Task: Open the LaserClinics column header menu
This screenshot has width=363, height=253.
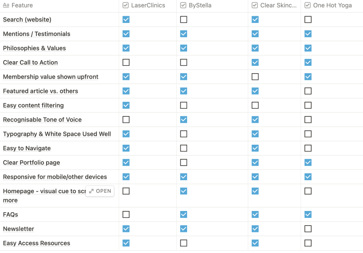Action: coord(148,5)
